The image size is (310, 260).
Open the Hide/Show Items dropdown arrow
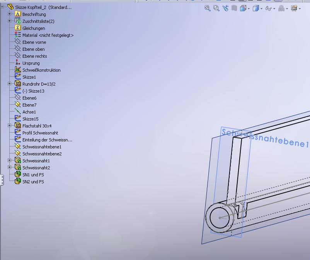coord(274,9)
